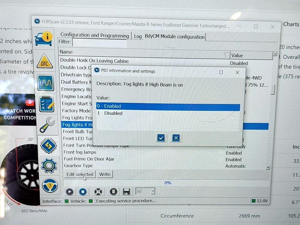
Task: Open the vehicle information section
Action: 43,38
